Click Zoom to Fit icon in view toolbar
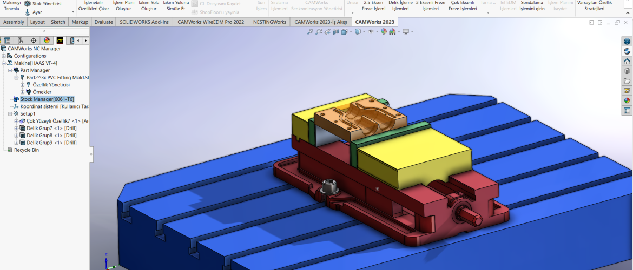The height and width of the screenshot is (270, 633). (310, 32)
